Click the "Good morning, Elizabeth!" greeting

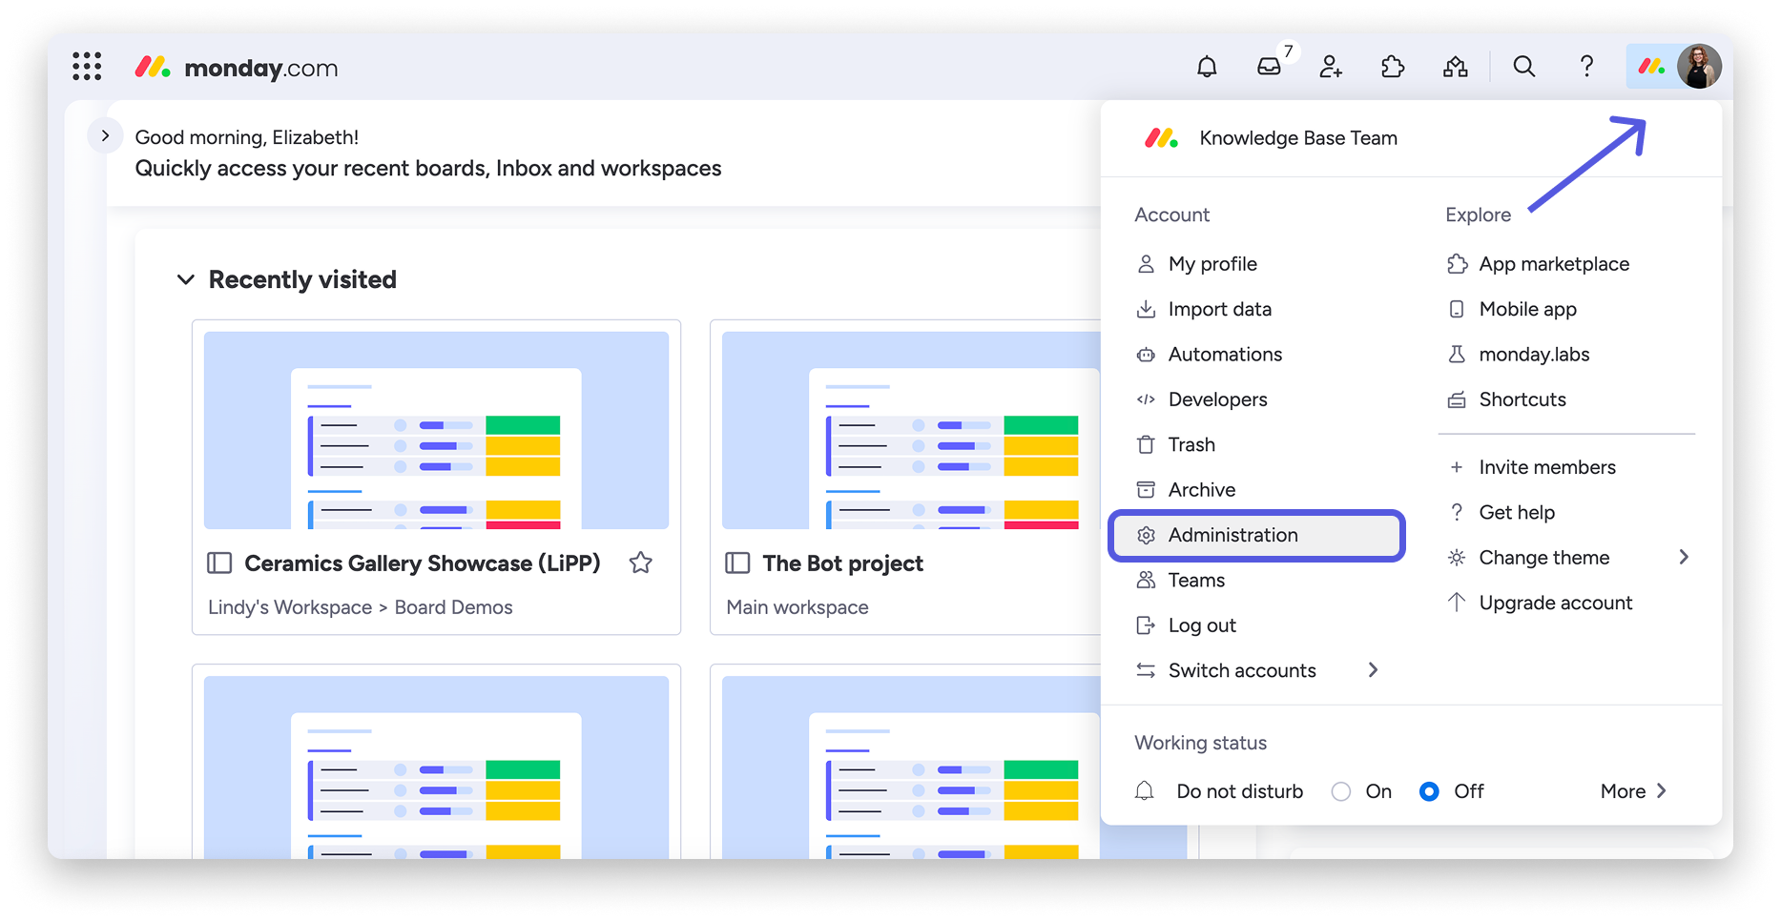[x=247, y=137]
